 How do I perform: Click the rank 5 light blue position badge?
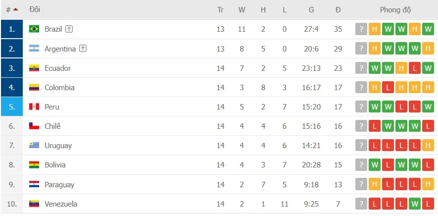point(11,107)
